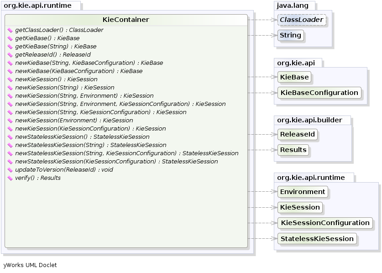Click the icon beside getReleaseId() method
Screen dimensions: 382x273
click(11, 54)
